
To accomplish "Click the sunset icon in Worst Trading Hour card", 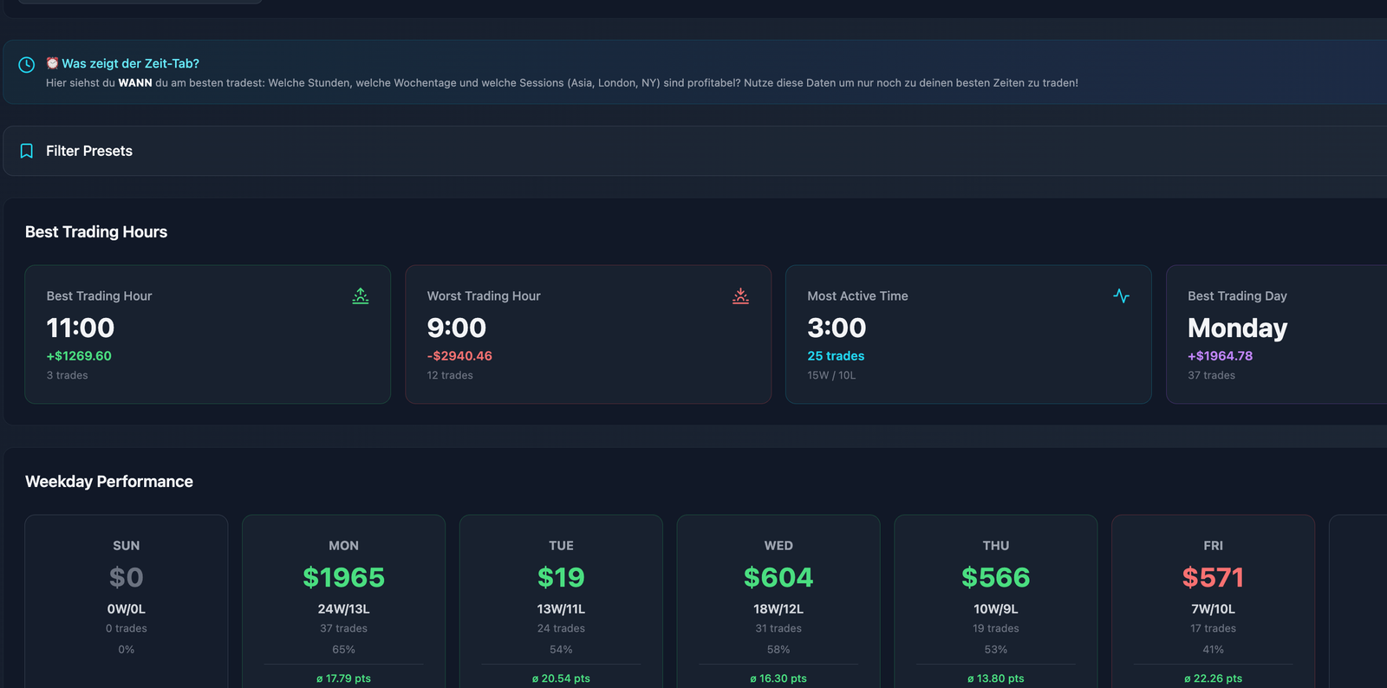I will coord(740,296).
